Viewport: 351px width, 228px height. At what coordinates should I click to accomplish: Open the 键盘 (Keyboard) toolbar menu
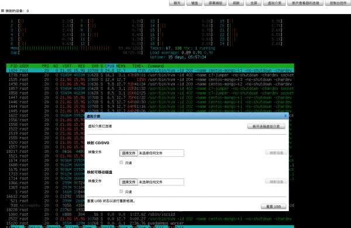(x=194, y=3)
